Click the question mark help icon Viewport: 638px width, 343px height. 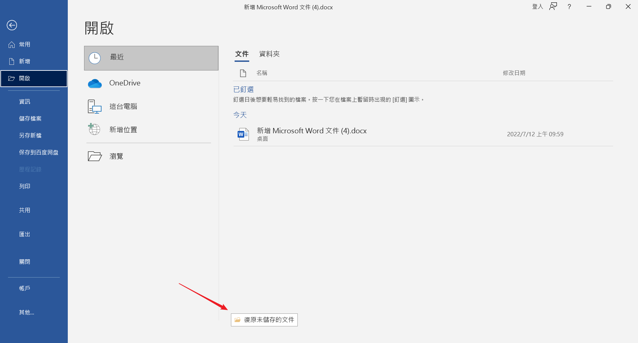569,7
